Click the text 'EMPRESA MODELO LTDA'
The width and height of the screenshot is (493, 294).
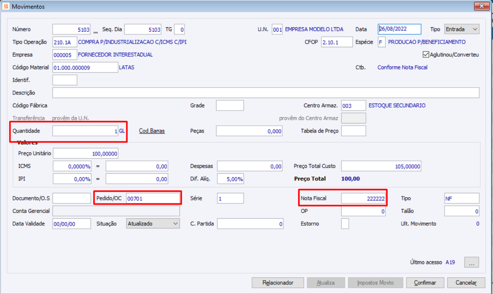[314, 29]
